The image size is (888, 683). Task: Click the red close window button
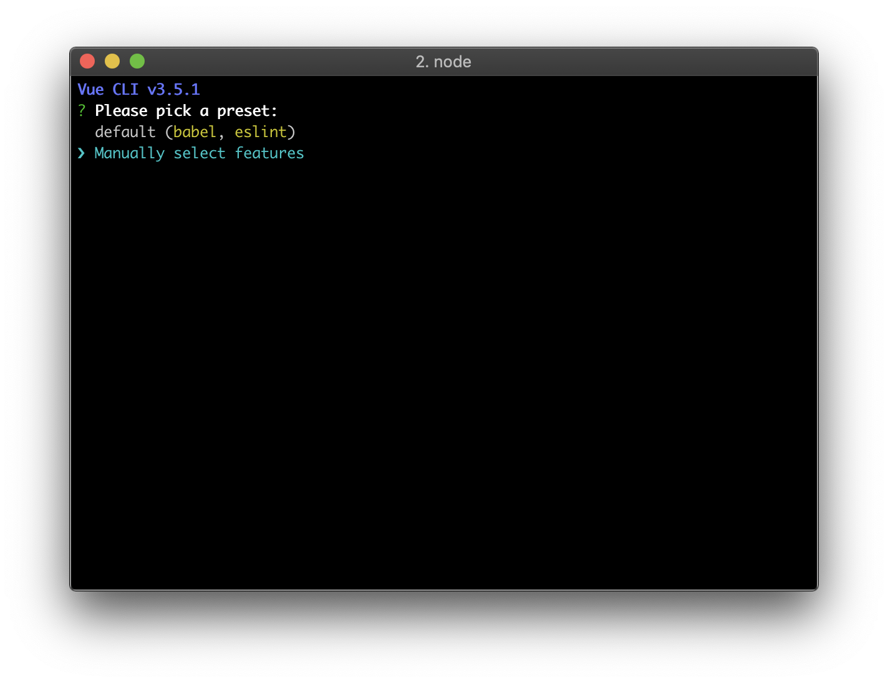(x=87, y=61)
